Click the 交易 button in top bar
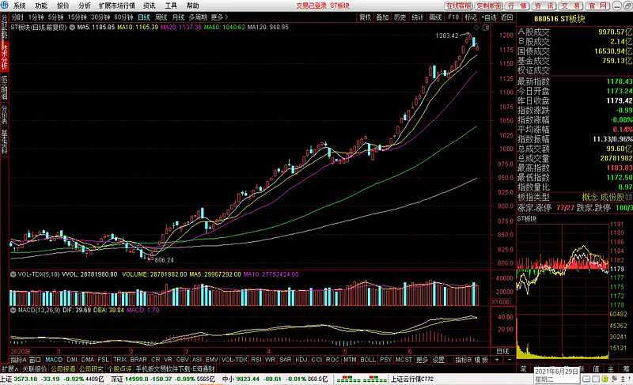The width and height of the screenshot is (633, 385). [x=570, y=6]
